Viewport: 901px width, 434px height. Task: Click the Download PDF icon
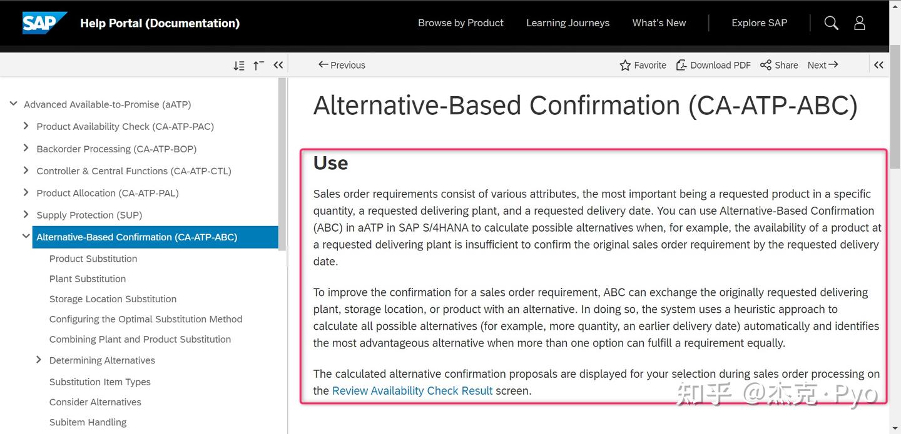[x=681, y=65]
